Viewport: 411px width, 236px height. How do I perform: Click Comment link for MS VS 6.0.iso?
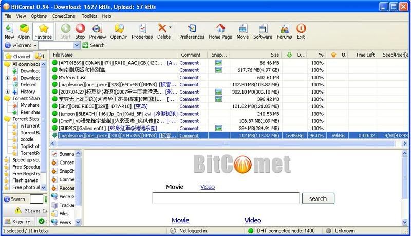189,77
